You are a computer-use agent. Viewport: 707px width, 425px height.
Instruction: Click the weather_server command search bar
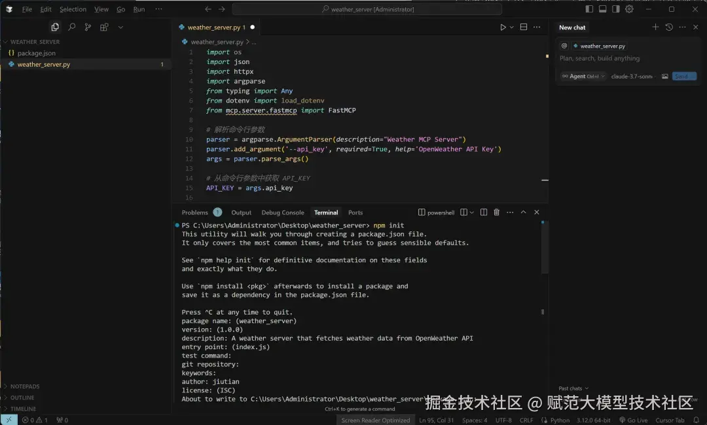click(x=367, y=9)
